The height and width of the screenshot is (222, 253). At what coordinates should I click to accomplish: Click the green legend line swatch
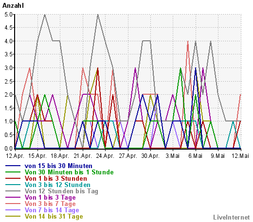click(13, 172)
